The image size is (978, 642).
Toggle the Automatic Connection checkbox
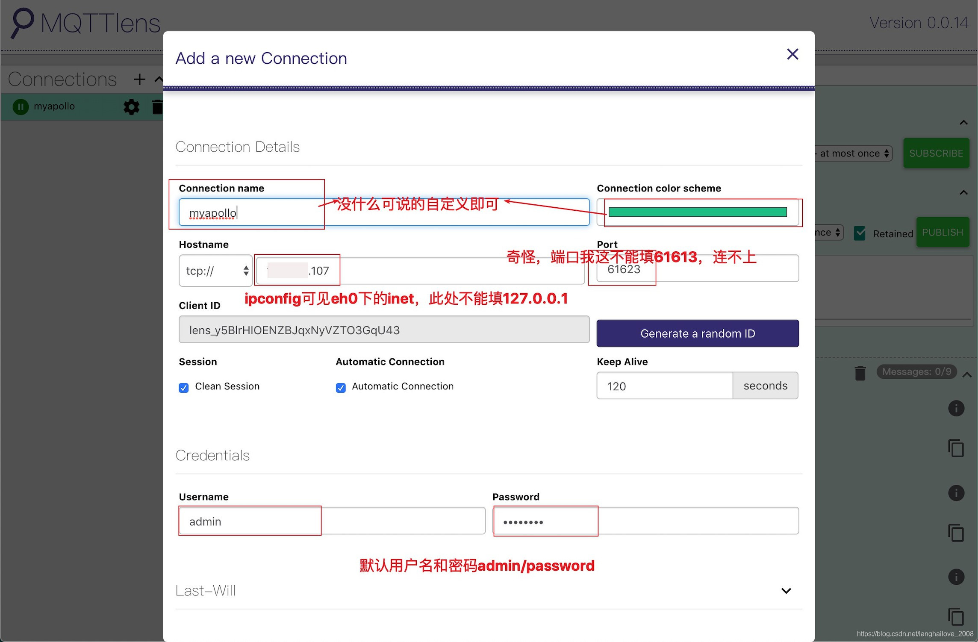pos(341,388)
